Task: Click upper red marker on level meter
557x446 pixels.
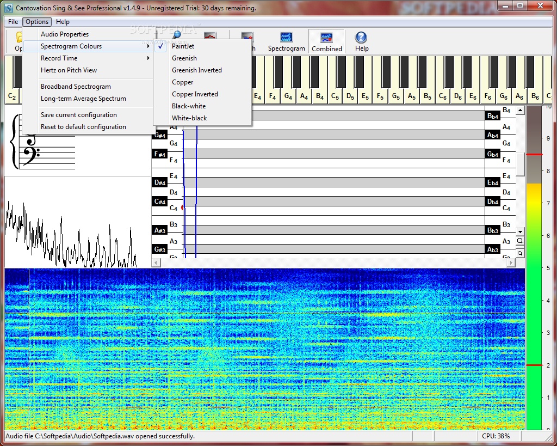Action: tap(534, 154)
